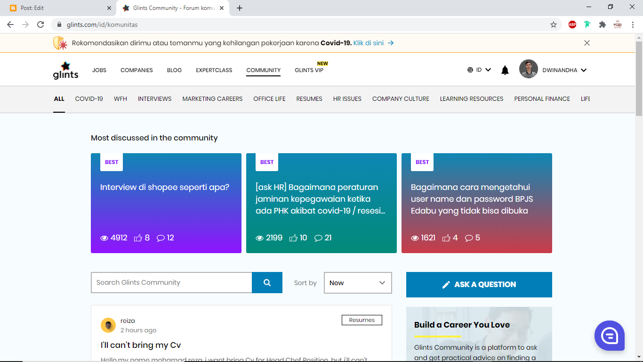This screenshot has width=643, height=362.
Task: Click likes count 8 on Shopee card
Action: click(142, 238)
